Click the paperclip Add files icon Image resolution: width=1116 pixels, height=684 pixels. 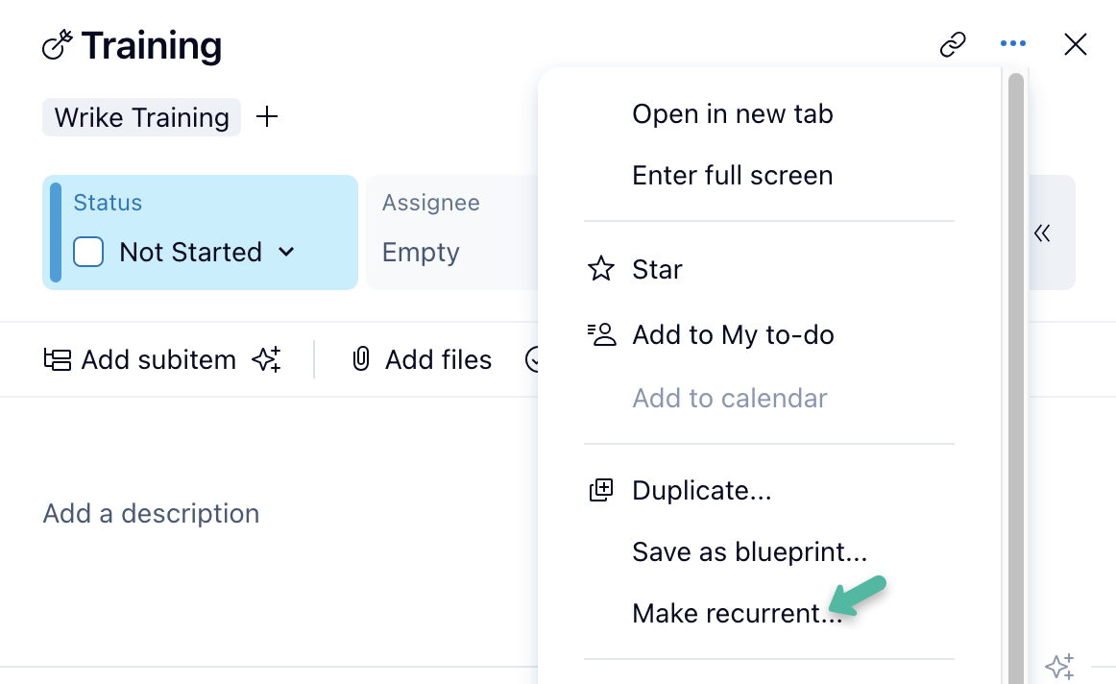361,359
